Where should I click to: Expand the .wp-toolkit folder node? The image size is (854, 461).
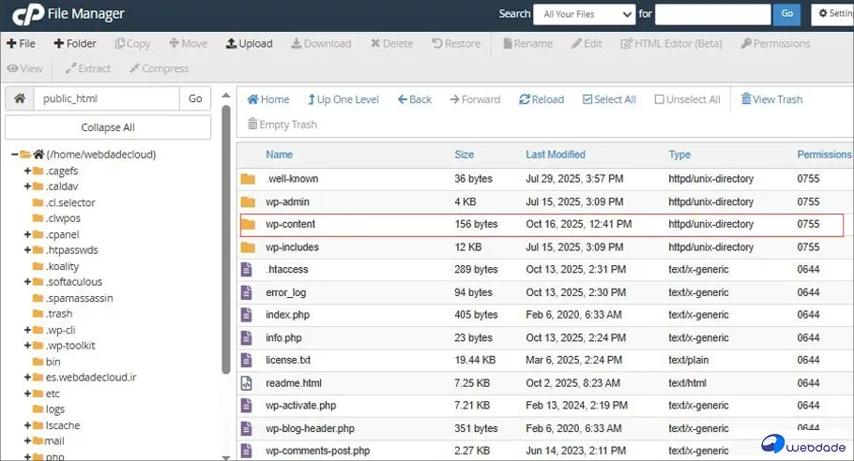[x=28, y=346]
